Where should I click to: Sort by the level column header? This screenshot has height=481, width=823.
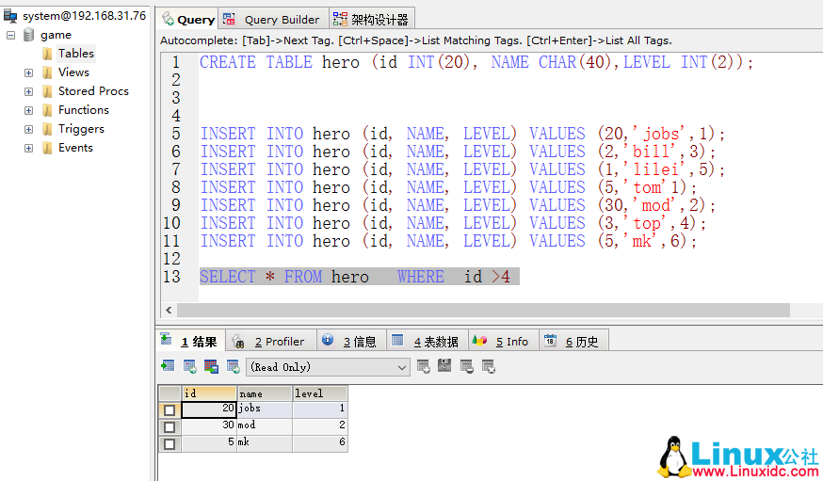point(319,393)
